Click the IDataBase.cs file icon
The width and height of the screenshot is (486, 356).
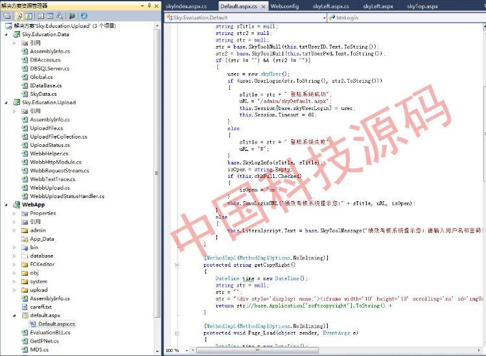[x=25, y=85]
